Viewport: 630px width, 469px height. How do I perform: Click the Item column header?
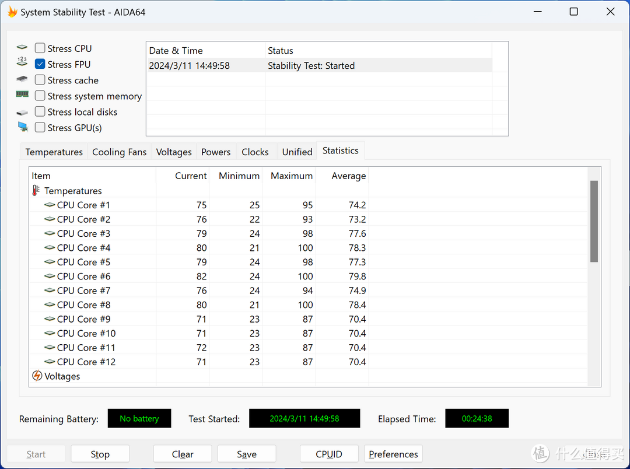point(92,176)
